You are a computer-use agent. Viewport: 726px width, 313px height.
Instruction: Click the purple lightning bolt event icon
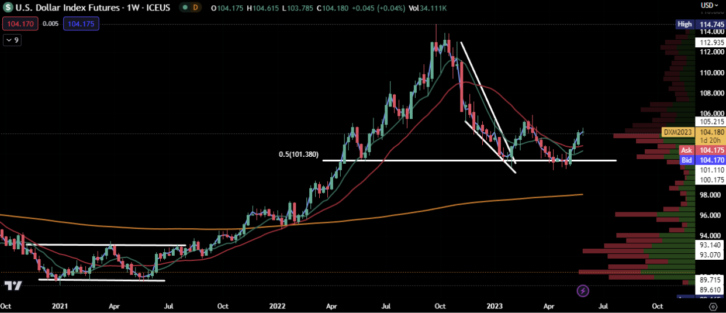[583, 290]
